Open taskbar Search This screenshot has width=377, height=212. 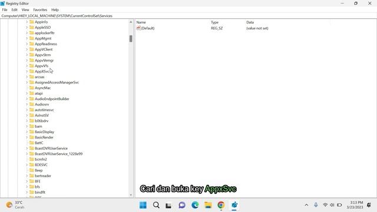click(156, 205)
